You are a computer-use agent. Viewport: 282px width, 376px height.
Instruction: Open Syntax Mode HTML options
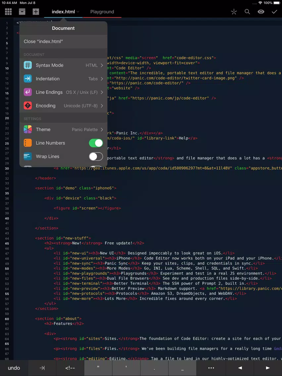tap(63, 65)
